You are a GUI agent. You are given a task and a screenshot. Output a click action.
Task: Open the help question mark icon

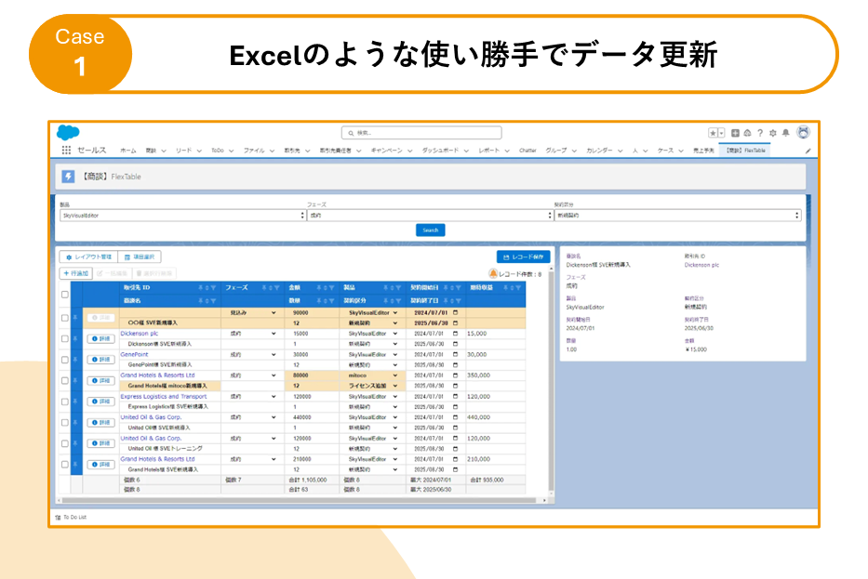(x=760, y=133)
